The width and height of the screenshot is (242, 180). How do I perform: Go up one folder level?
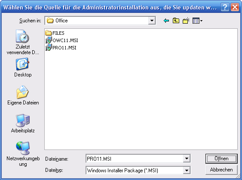point(176,21)
